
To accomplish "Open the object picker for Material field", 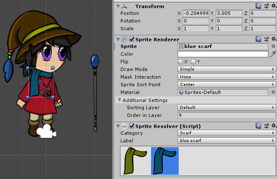I will point(273,92).
